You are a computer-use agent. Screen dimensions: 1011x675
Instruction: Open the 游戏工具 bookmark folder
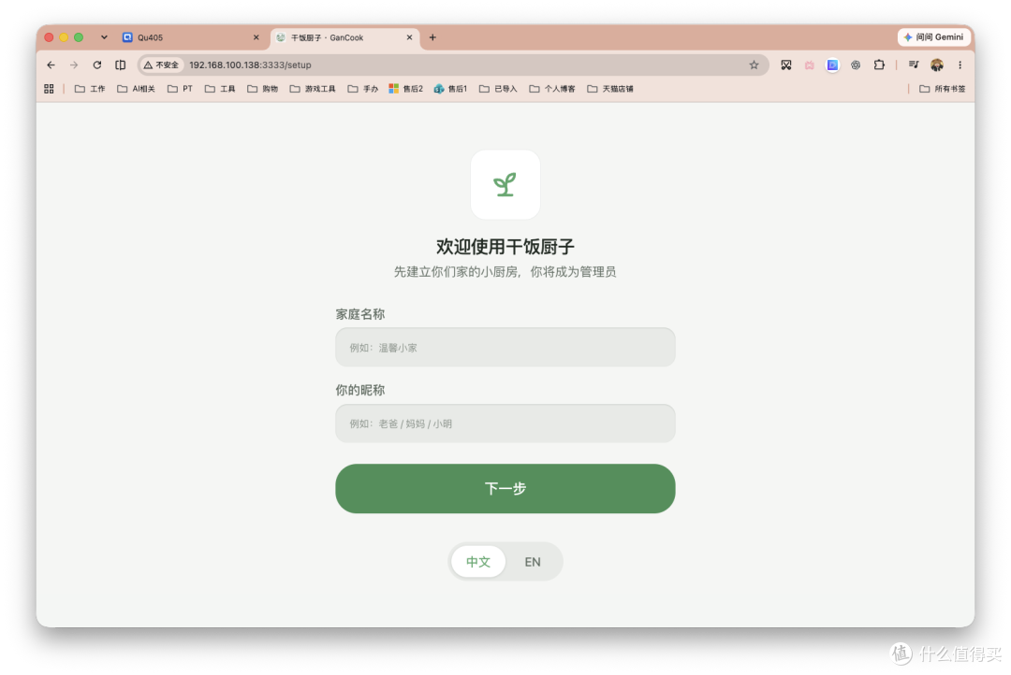pyautogui.click(x=313, y=89)
